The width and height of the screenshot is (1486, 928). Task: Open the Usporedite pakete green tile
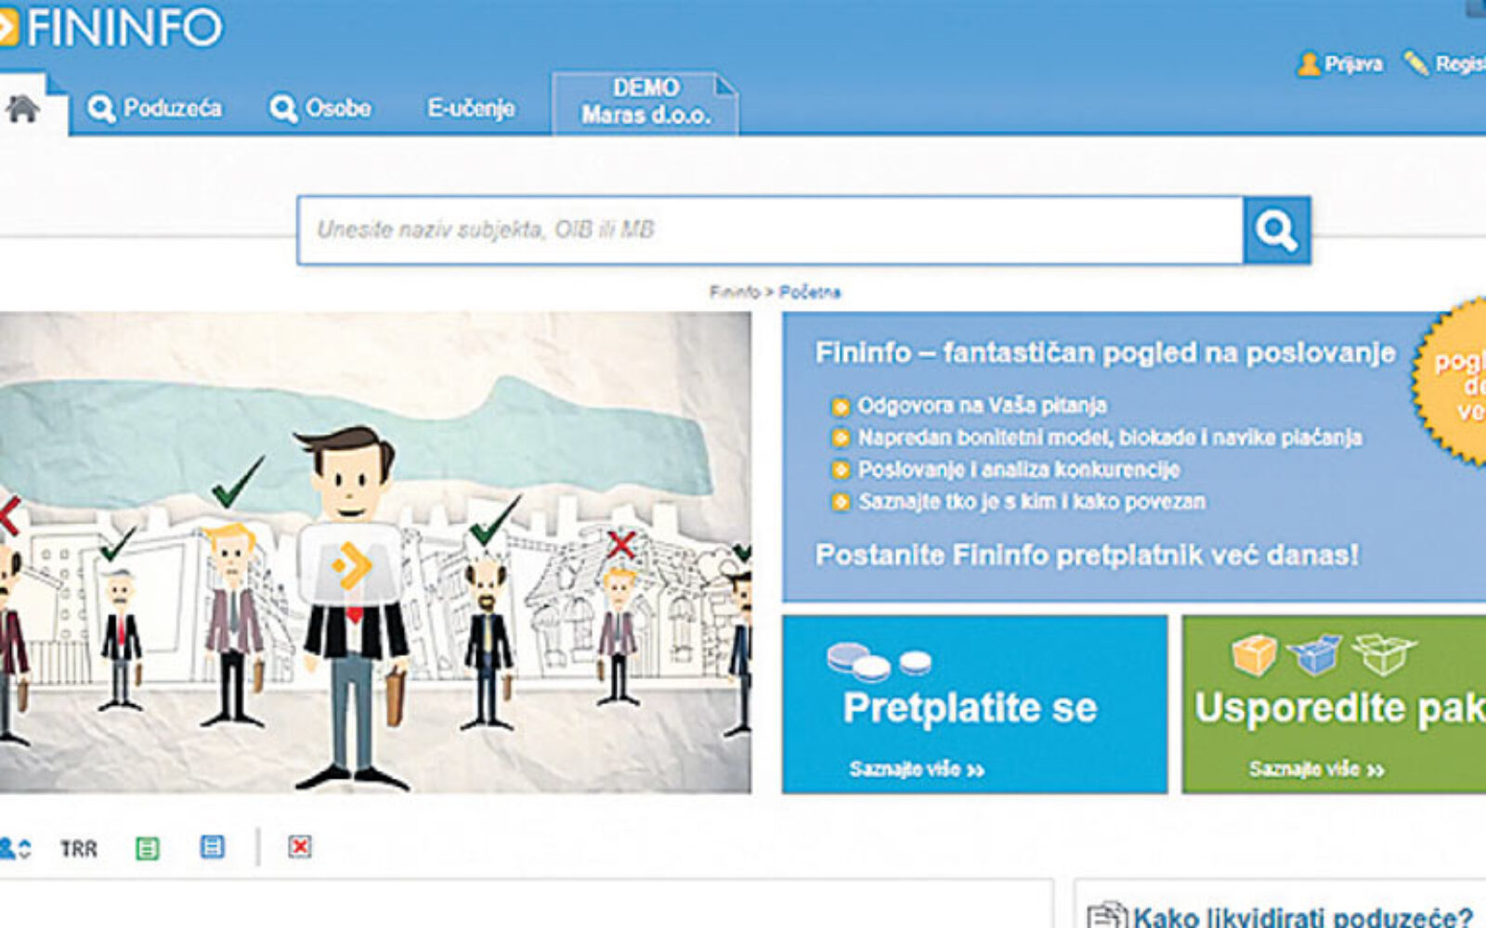click(1334, 704)
